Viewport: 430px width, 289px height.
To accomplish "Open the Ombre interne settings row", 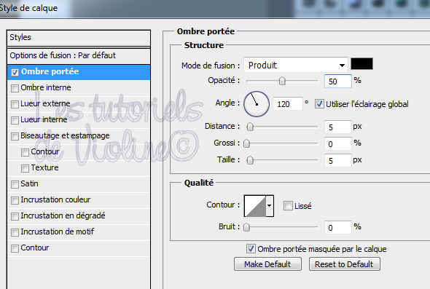I will 79,88.
